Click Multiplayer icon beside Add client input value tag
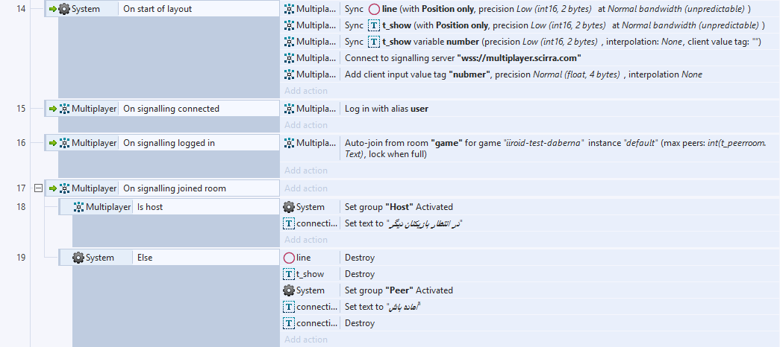The height and width of the screenshot is (347, 780). click(289, 74)
